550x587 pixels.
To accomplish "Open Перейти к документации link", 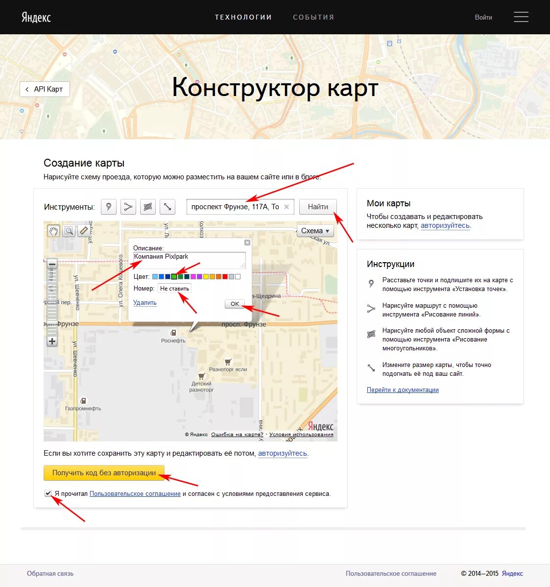I will coord(403,390).
